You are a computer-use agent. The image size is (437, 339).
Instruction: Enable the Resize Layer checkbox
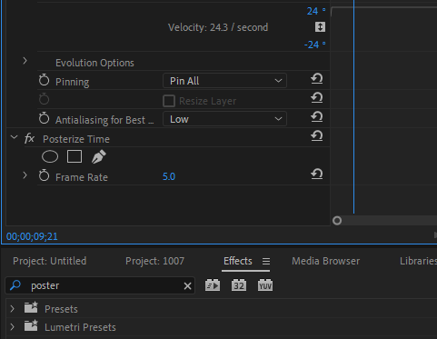[x=169, y=101]
